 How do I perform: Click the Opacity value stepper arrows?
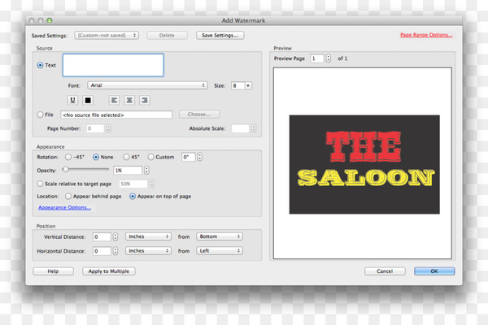[146, 170]
